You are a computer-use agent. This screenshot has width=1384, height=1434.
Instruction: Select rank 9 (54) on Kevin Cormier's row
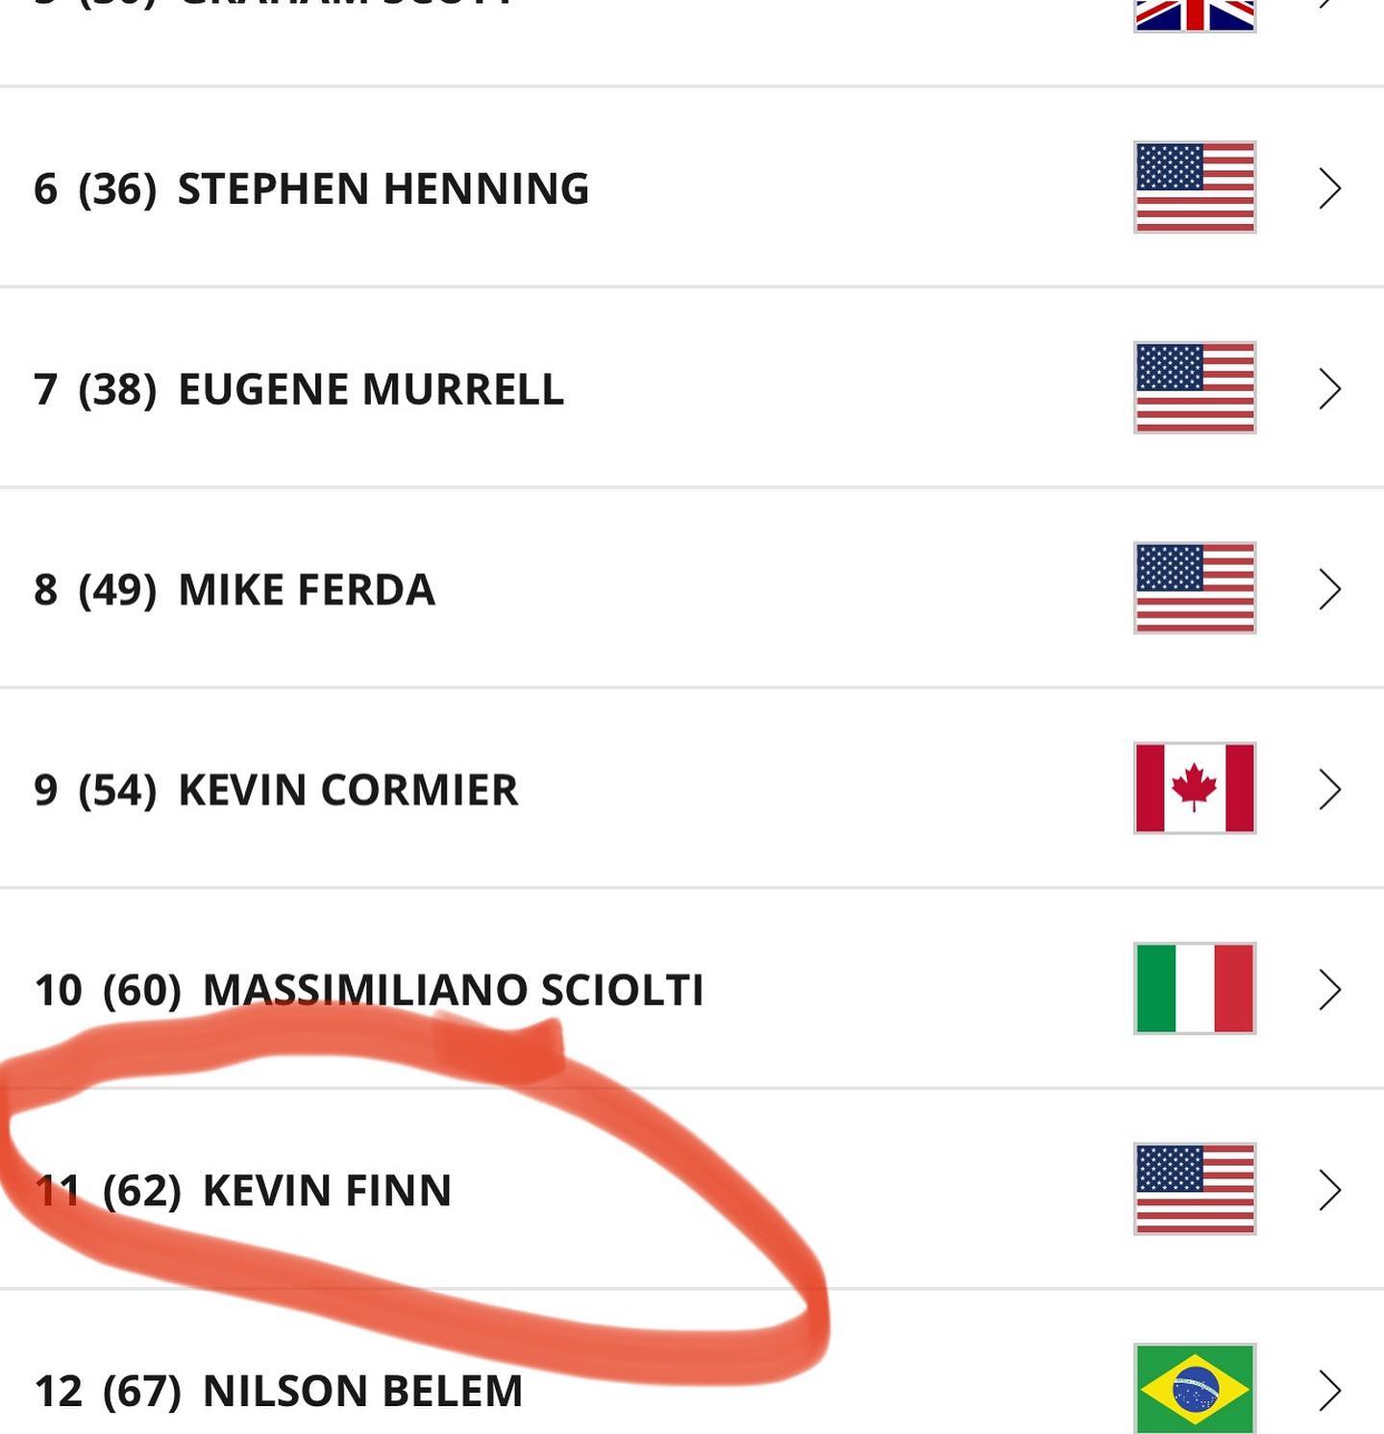click(95, 790)
